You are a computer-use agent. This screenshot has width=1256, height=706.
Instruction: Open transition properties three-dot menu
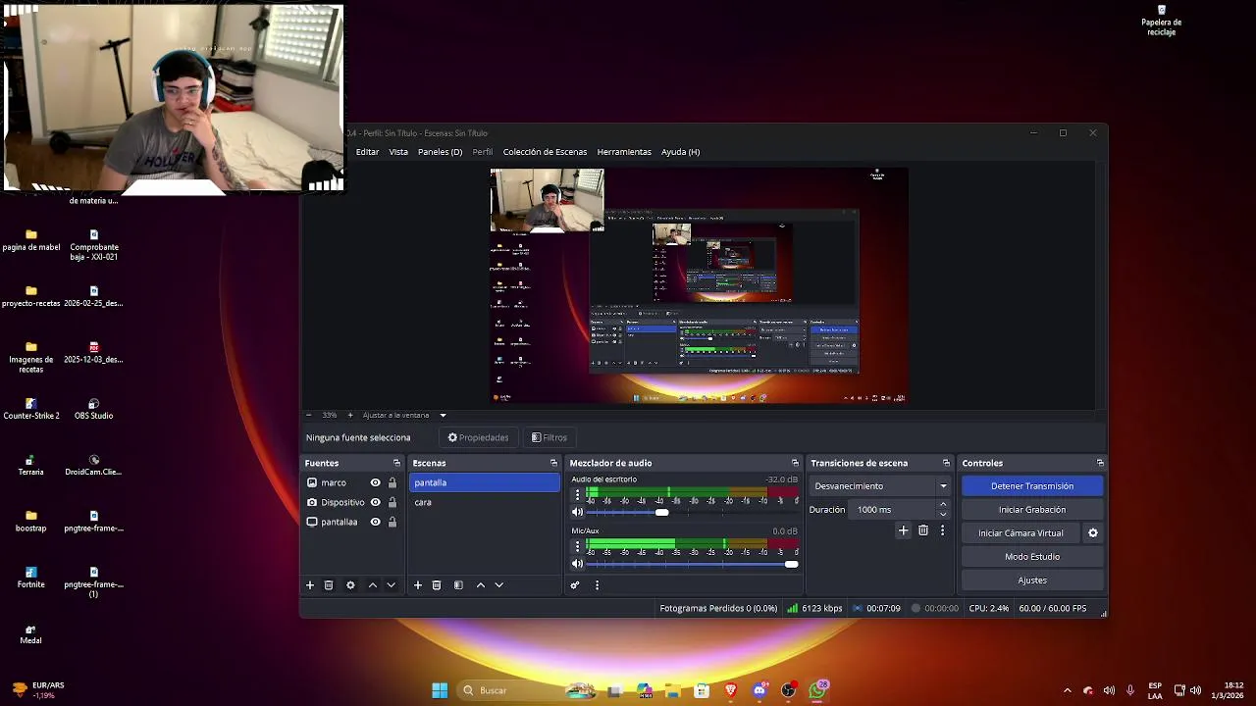click(942, 530)
